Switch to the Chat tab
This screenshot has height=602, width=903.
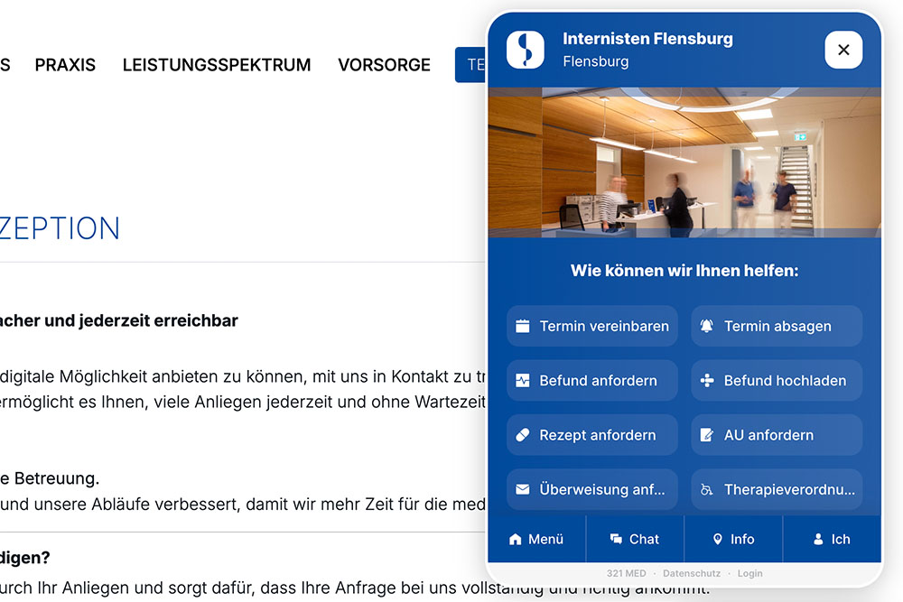(635, 539)
